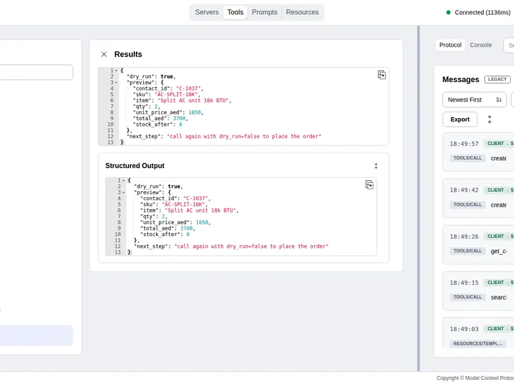This screenshot has width=514, height=385.
Task: Click the RESOURCES/TEMPL... badge
Action: (x=477, y=344)
